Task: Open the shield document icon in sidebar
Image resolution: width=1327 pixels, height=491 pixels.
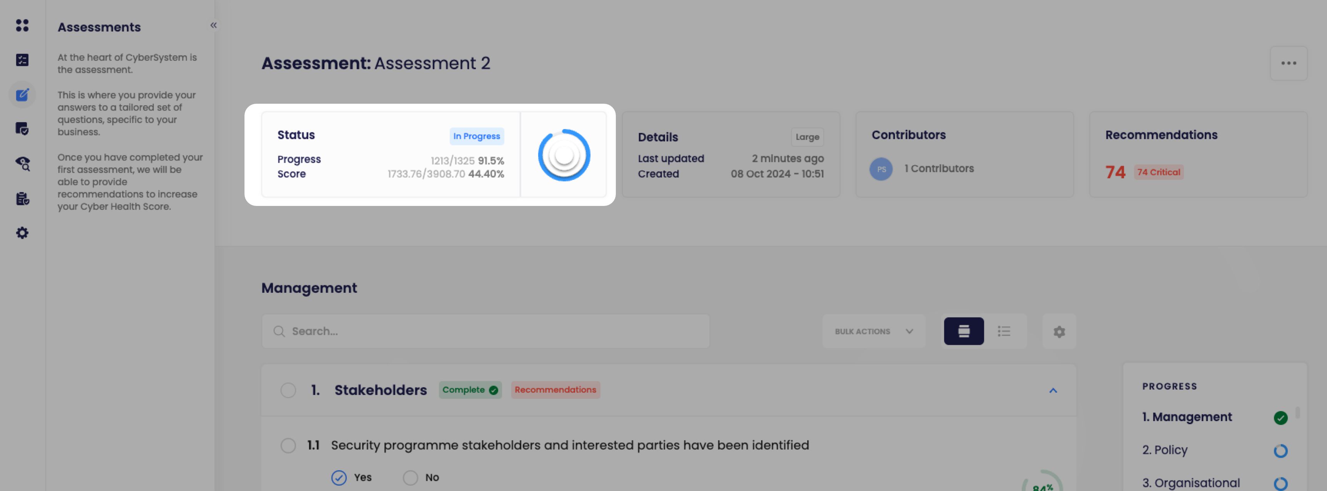Action: [22, 129]
